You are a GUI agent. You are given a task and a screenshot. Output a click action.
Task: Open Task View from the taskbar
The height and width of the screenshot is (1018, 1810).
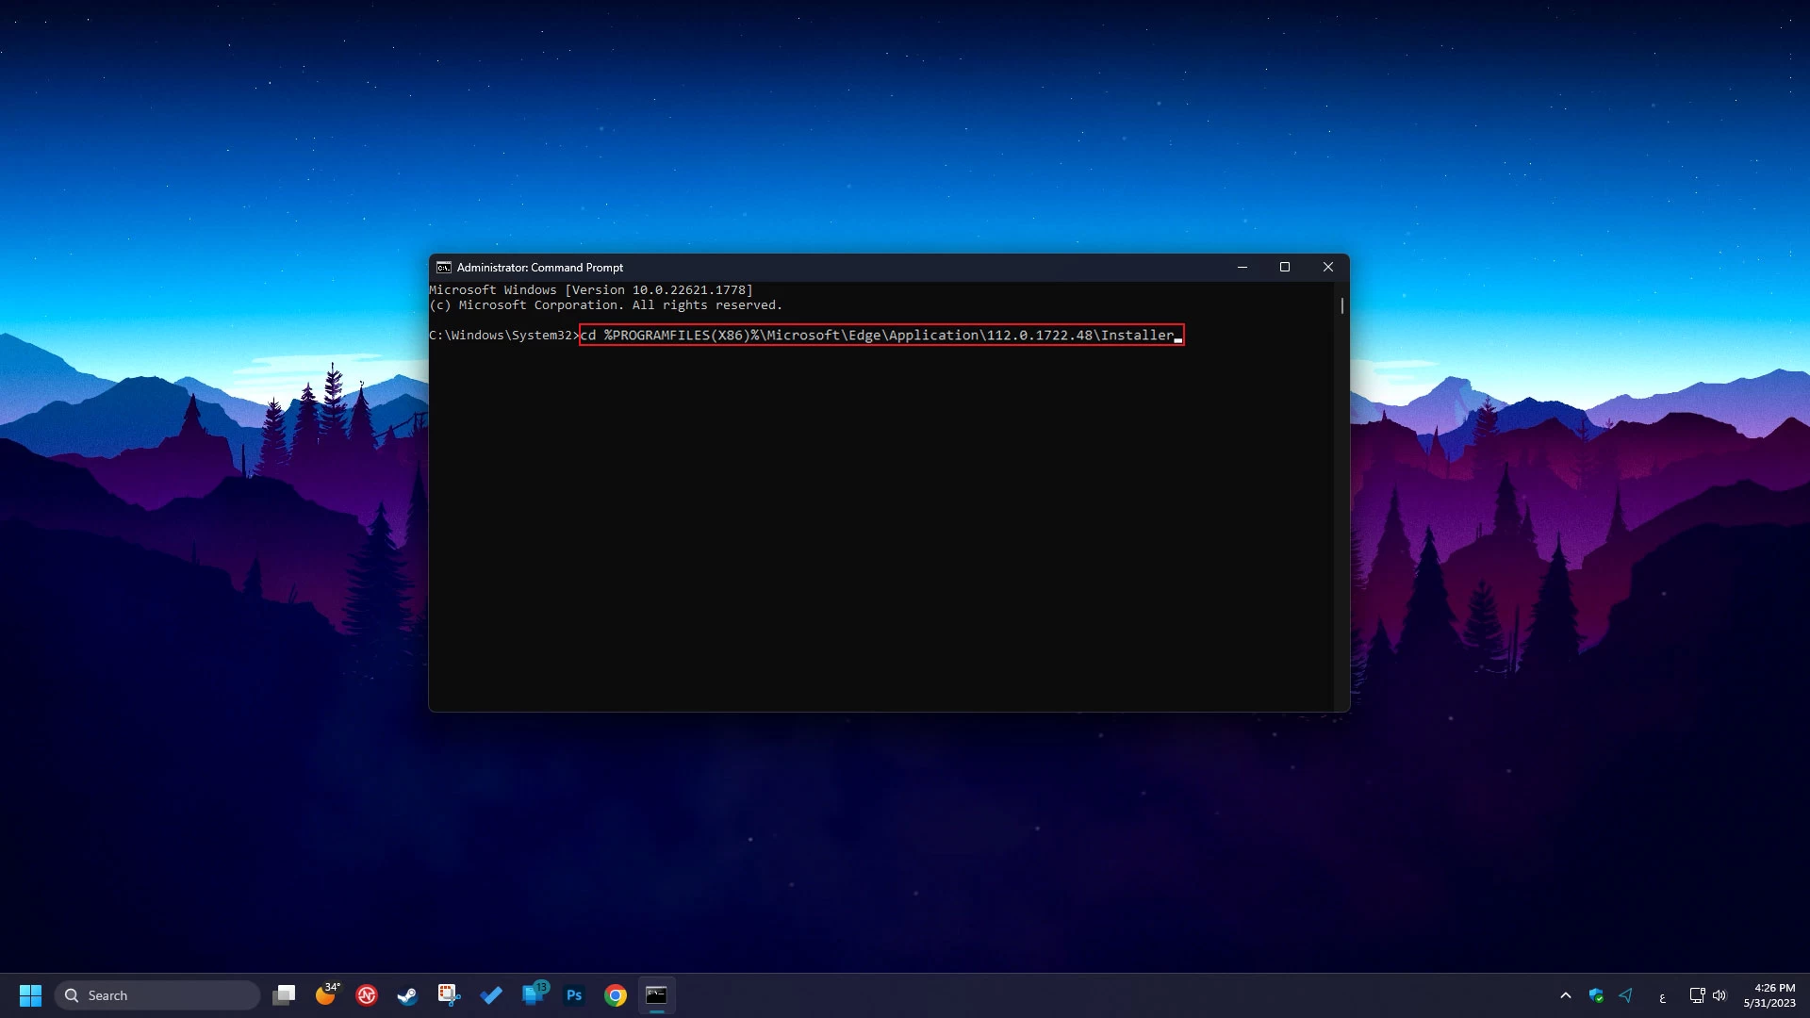click(x=284, y=995)
